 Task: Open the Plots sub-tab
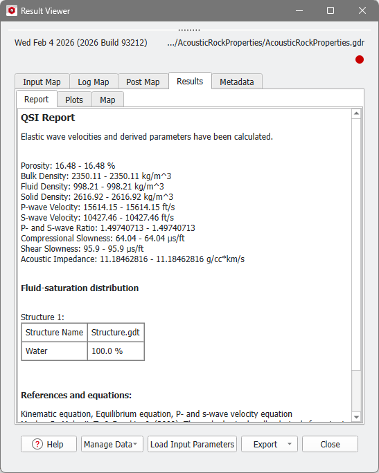74,100
